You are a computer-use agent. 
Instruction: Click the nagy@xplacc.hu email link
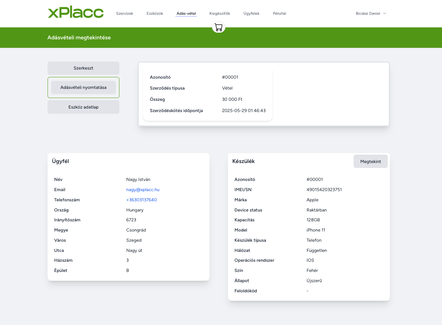coord(143,190)
